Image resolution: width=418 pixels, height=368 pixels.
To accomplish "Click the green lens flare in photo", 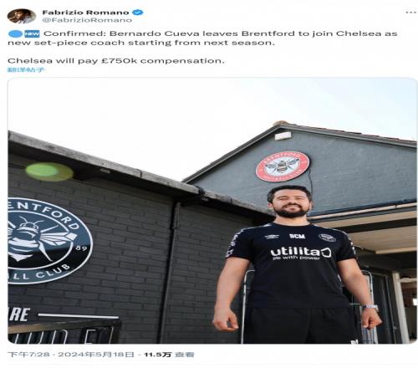I will click(49, 172).
